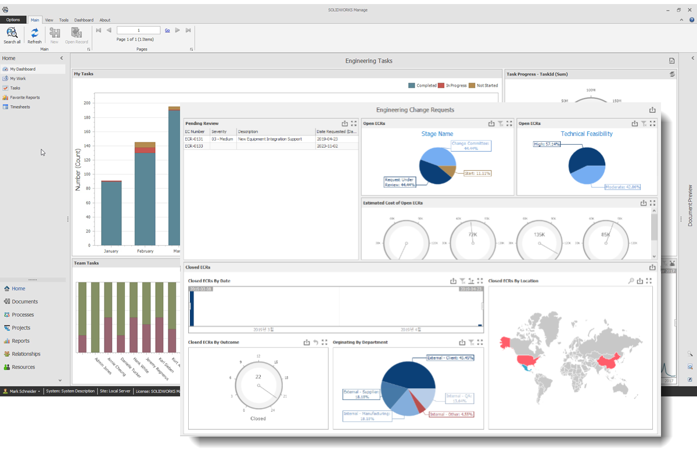Click the Completed legend color swatch
This screenshot has height=465, width=697.
(412, 85)
